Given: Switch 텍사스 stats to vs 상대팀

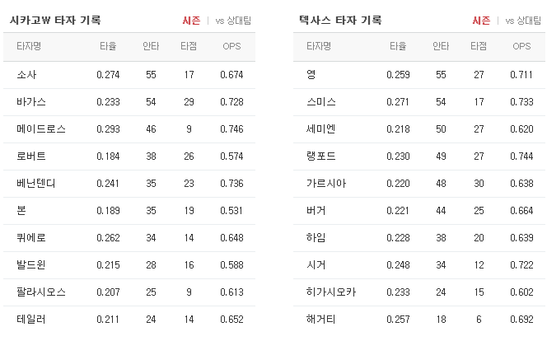Looking at the screenshot, I should [x=523, y=21].
